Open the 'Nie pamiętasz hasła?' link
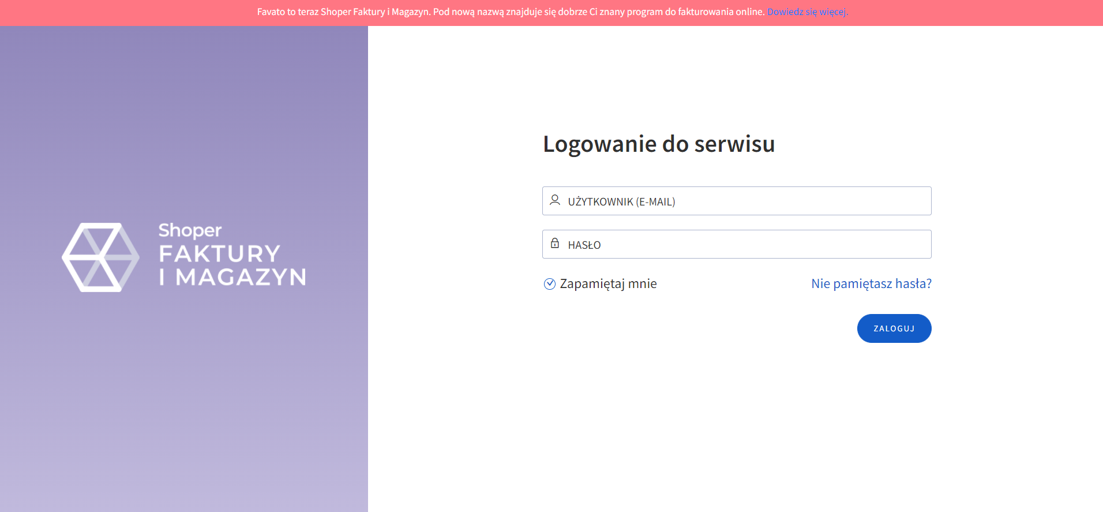This screenshot has height=512, width=1103. (871, 283)
